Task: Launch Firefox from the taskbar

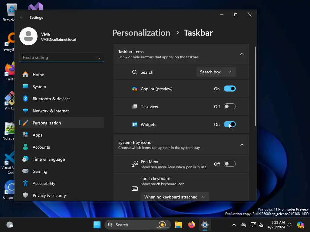Action: coord(191,225)
